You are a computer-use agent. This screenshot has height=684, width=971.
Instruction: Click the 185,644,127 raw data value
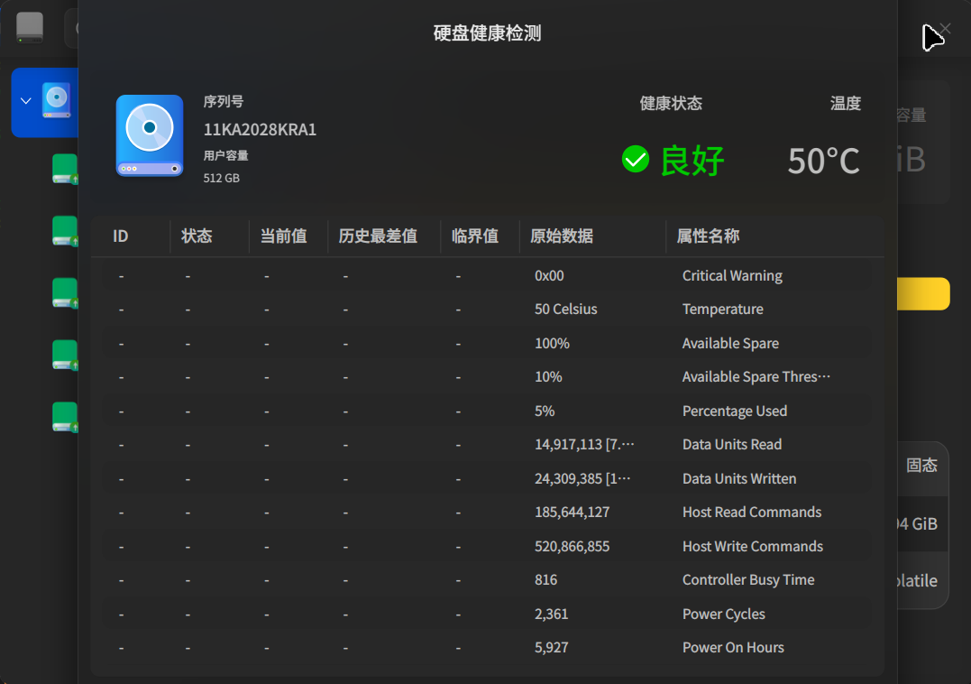click(x=573, y=512)
